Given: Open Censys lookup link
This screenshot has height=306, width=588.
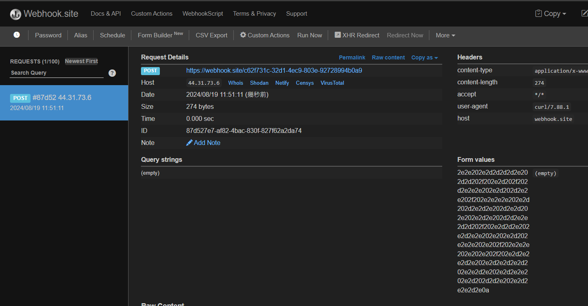Looking at the screenshot, I should coord(305,83).
